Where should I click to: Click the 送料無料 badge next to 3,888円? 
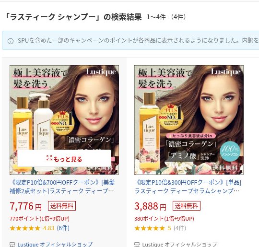click(187, 206)
